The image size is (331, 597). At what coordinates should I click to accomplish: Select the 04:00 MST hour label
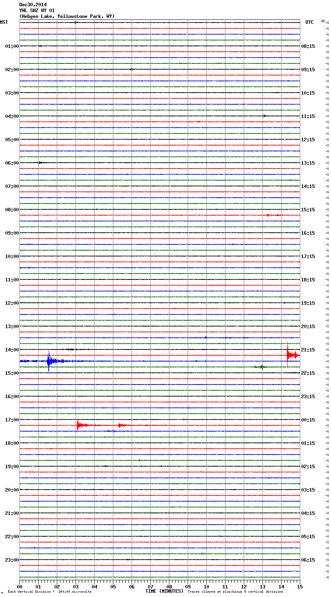click(12, 116)
